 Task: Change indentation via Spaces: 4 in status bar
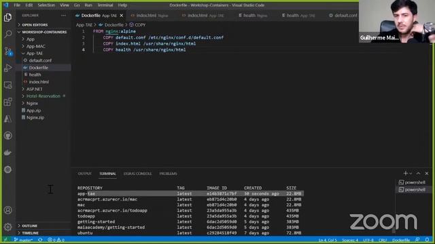pos(350,240)
